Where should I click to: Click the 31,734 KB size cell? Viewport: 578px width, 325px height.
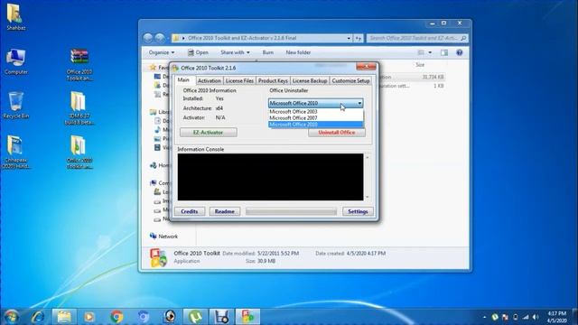(x=433, y=77)
